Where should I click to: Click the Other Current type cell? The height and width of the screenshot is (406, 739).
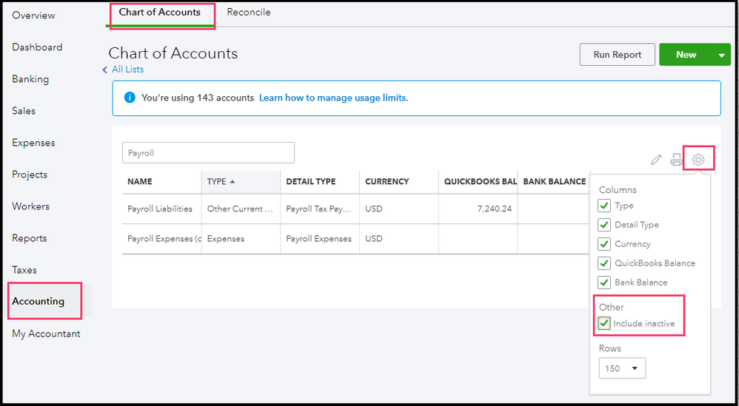tap(241, 209)
